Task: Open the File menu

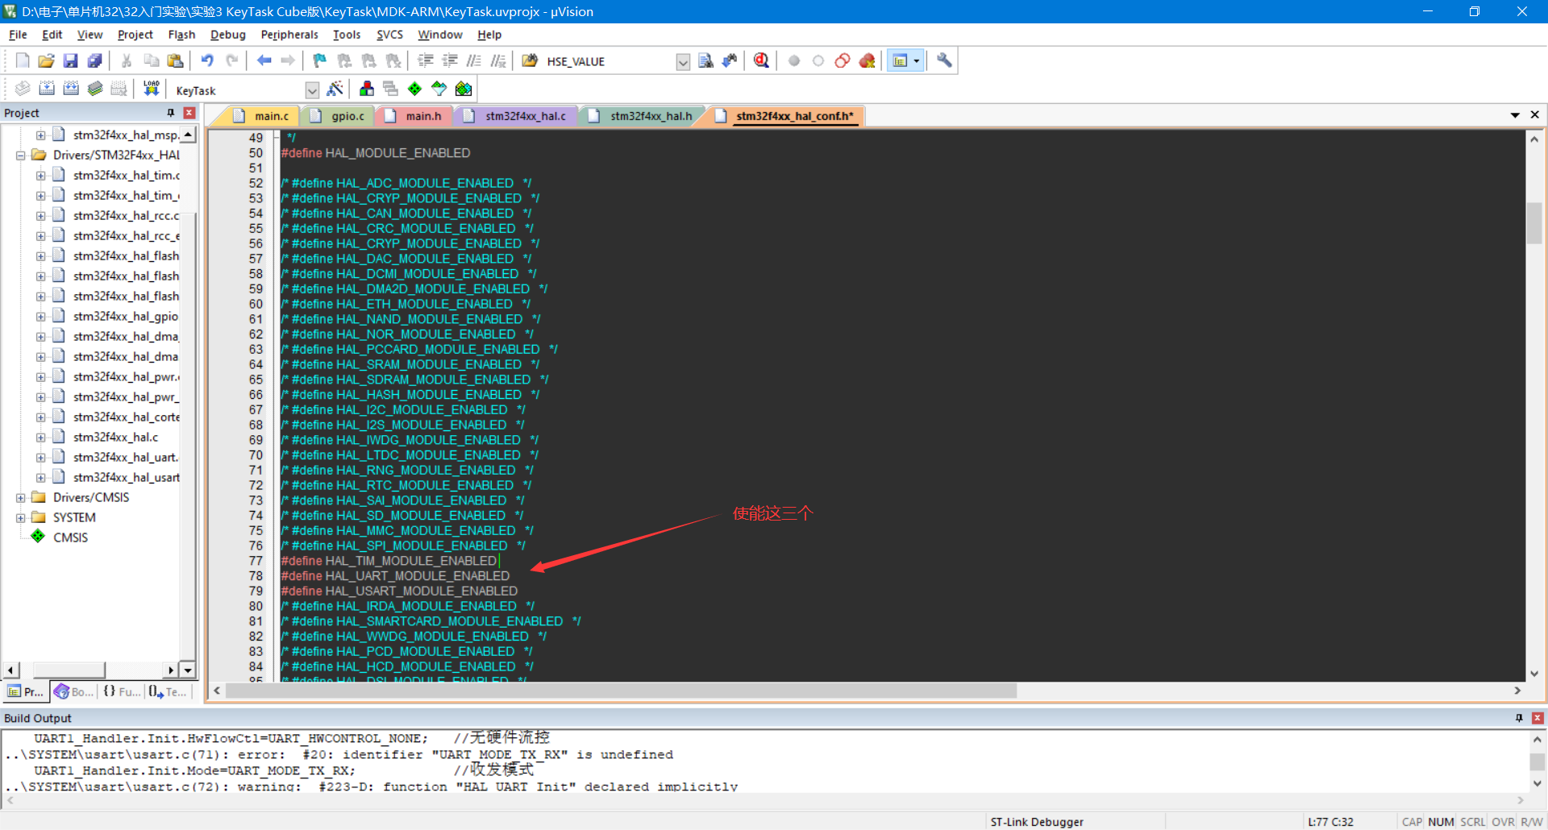Action: [x=18, y=35]
